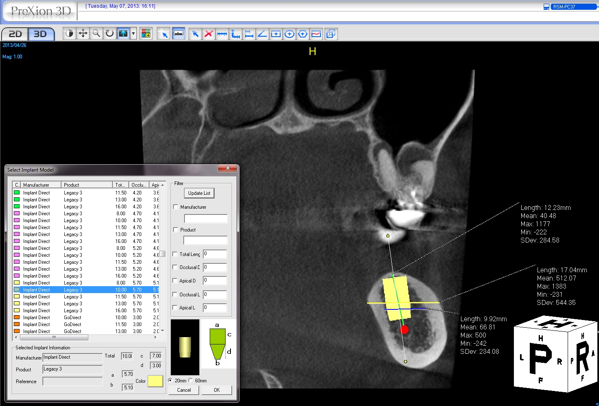Image resolution: width=599 pixels, height=406 pixels.
Task: Sort by the Product column header
Action: pyautogui.click(x=87, y=185)
